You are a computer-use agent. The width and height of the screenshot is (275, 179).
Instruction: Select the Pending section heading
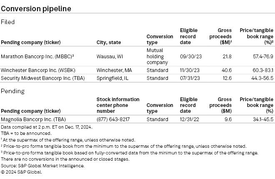click(12, 91)
